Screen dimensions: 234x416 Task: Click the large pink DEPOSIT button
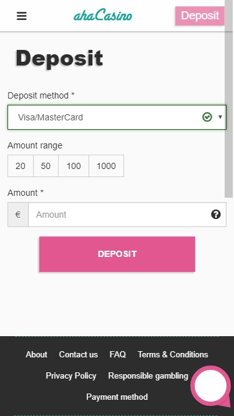coord(117,254)
